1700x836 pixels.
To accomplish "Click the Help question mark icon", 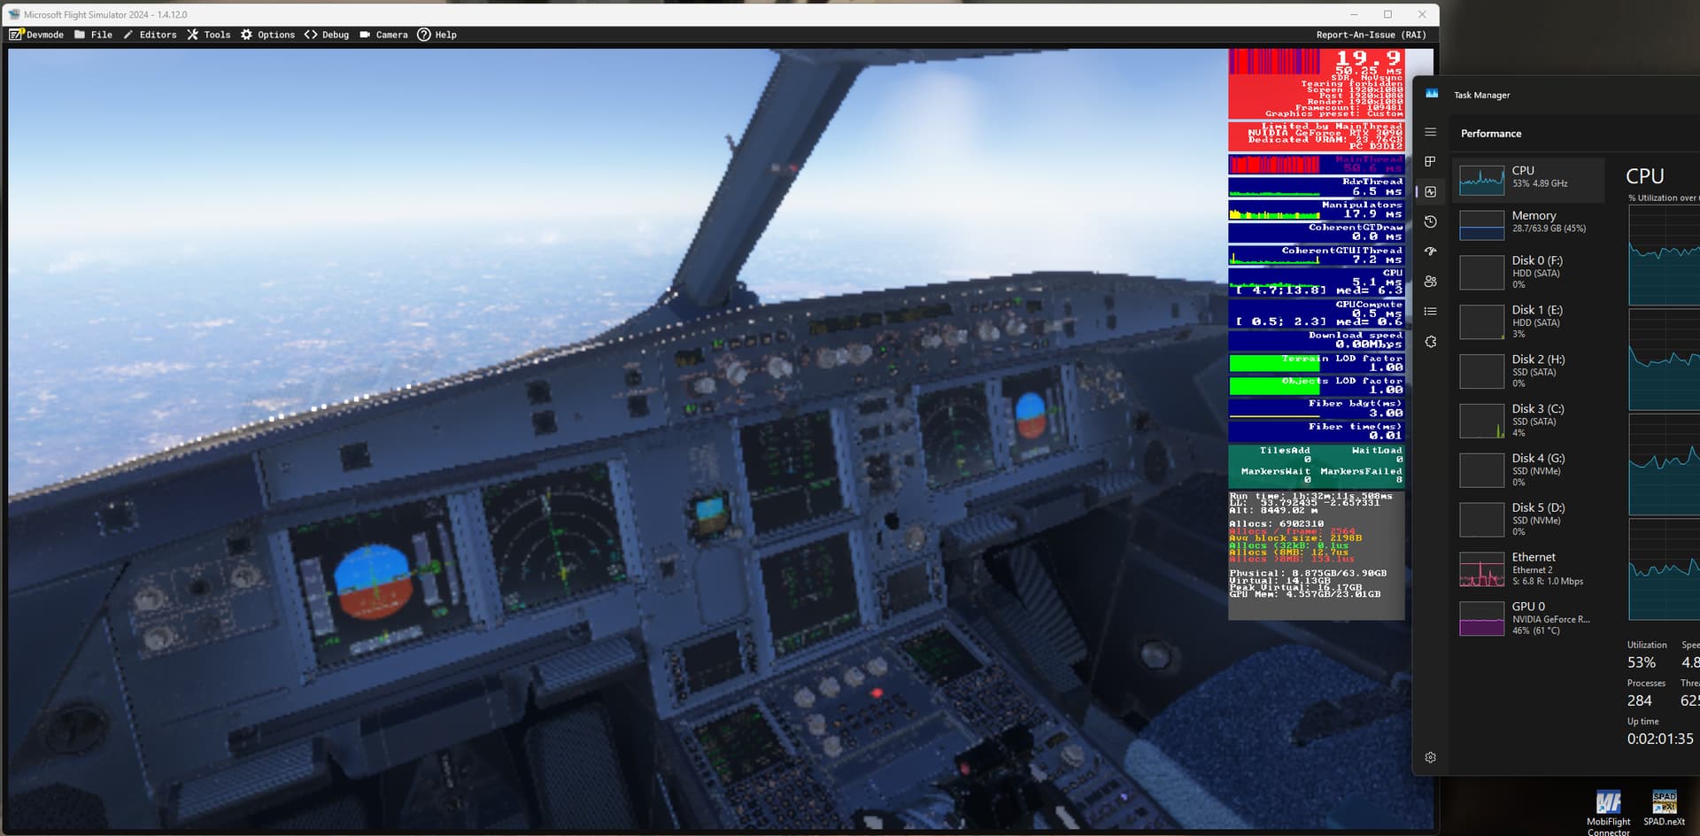I will [424, 35].
